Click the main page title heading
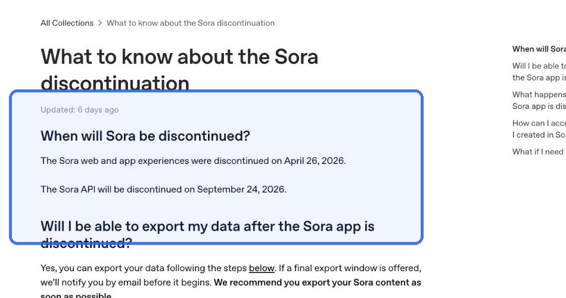The width and height of the screenshot is (566, 298). (179, 69)
